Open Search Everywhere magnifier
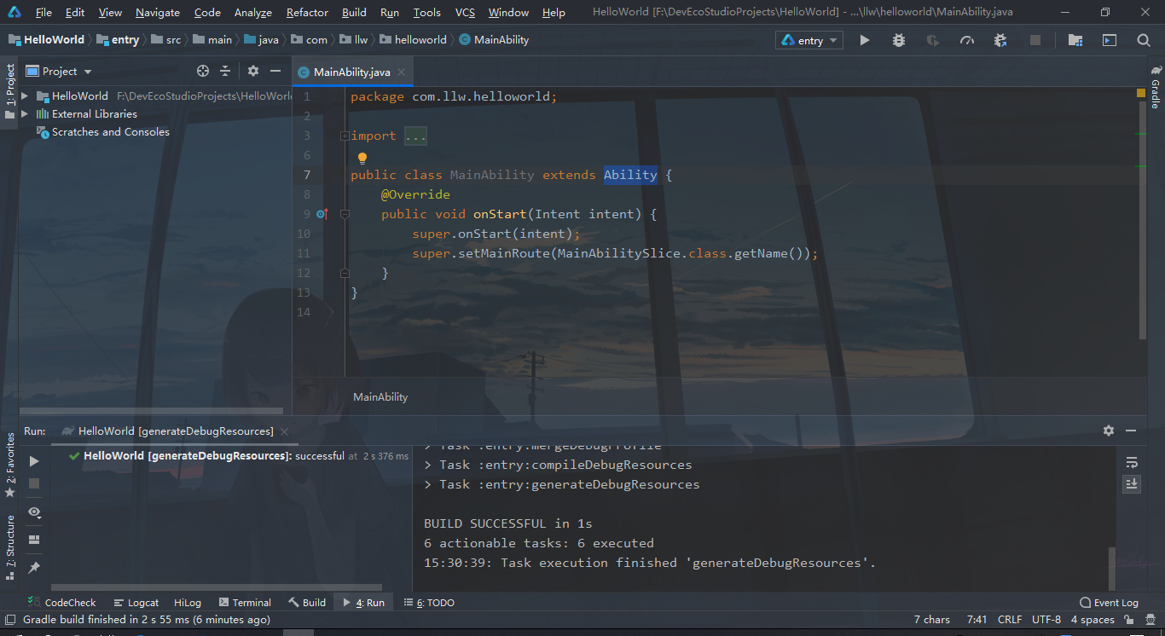Image resolution: width=1165 pixels, height=636 pixels. tap(1144, 40)
